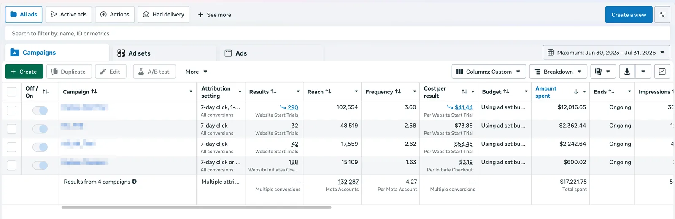Sort by Cost per result arrows
This screenshot has height=219, width=675.
(464, 92)
